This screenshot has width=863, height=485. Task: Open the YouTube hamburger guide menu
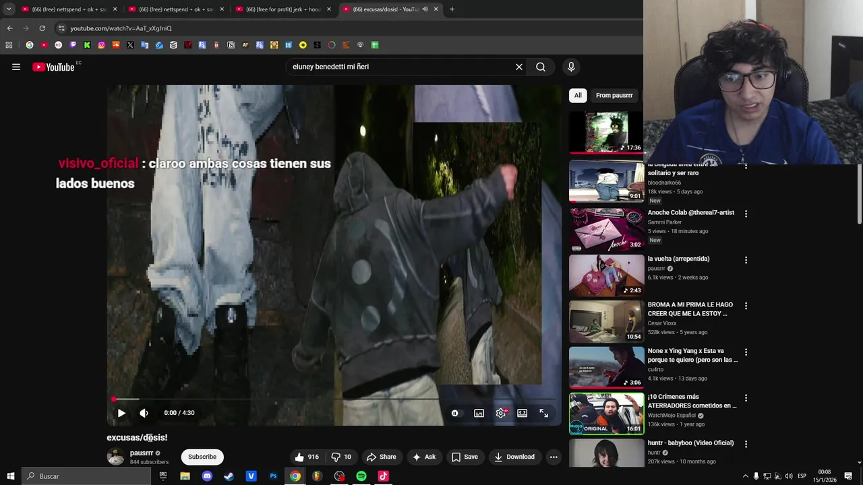(16, 67)
